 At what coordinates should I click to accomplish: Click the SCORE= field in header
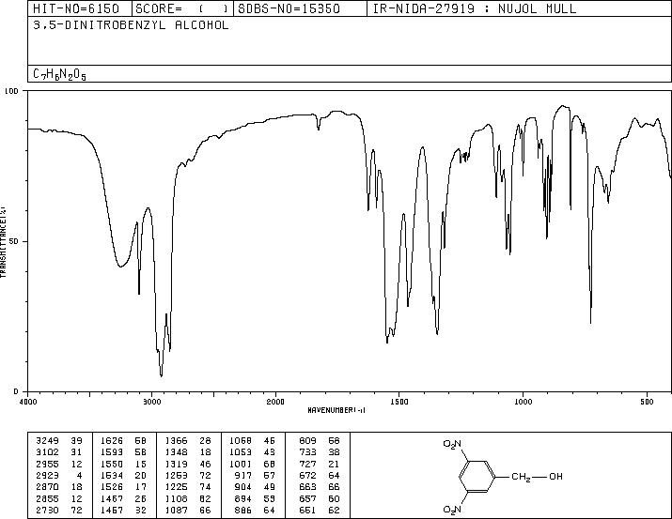click(182, 8)
